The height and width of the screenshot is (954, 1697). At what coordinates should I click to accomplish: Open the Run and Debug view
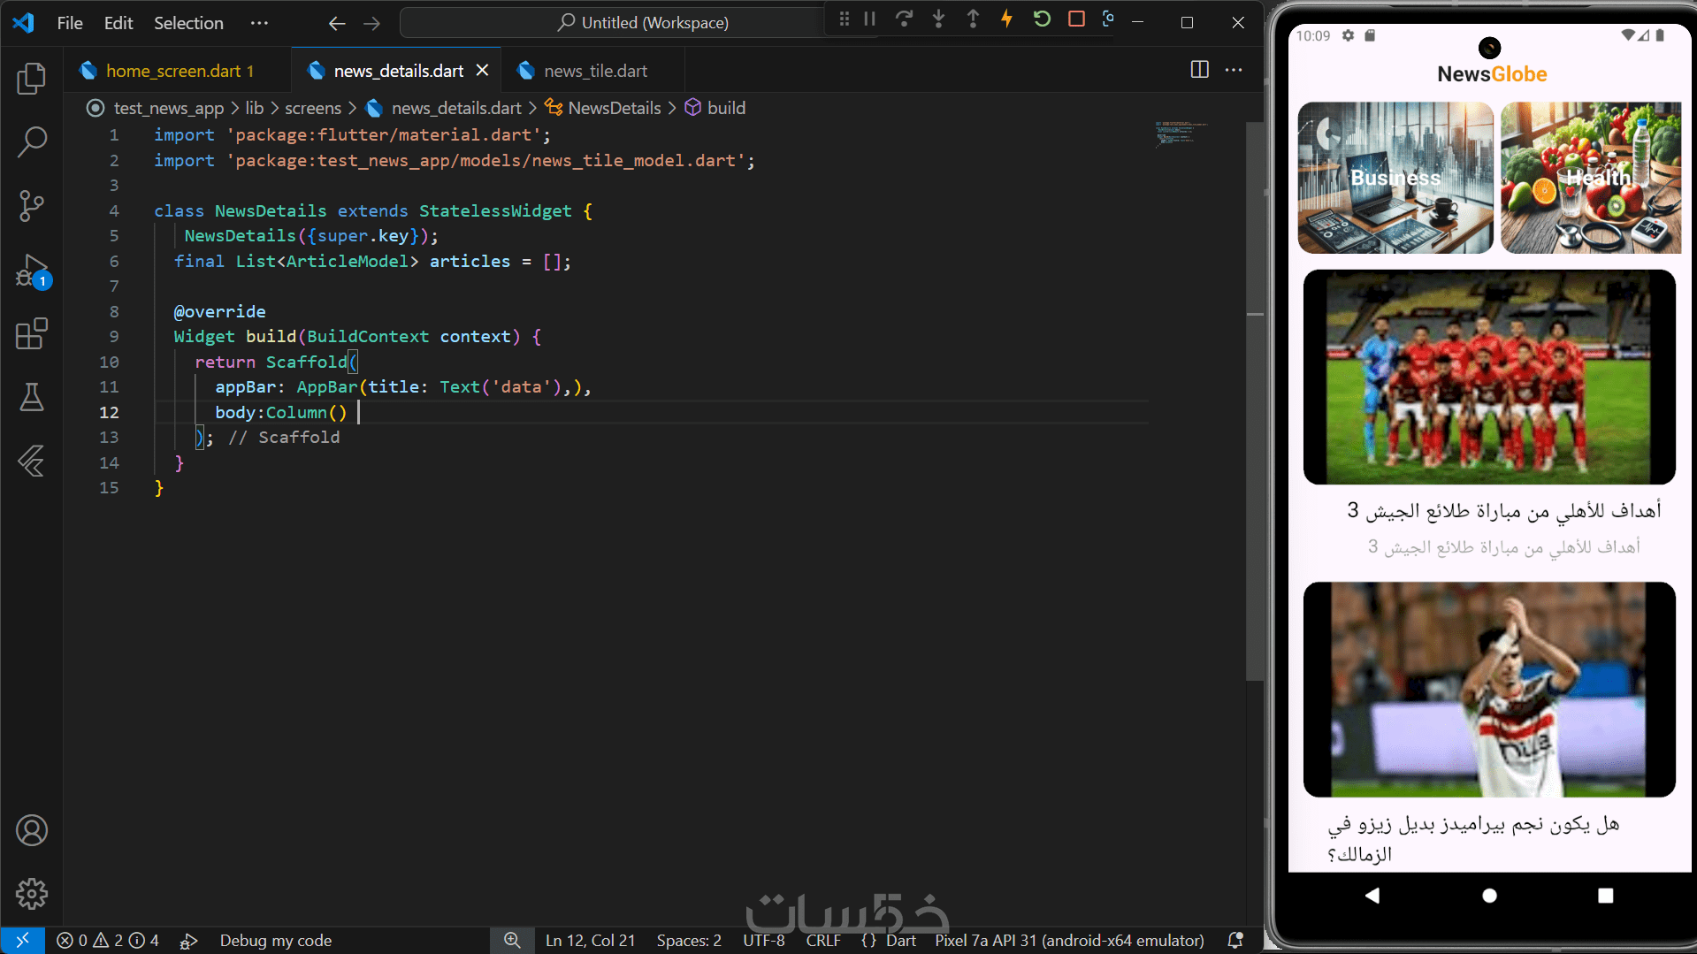point(32,271)
